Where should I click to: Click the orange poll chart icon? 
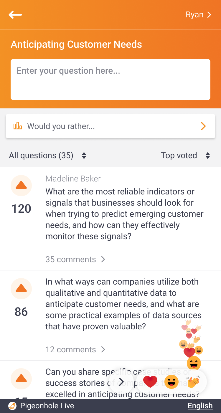(18, 126)
